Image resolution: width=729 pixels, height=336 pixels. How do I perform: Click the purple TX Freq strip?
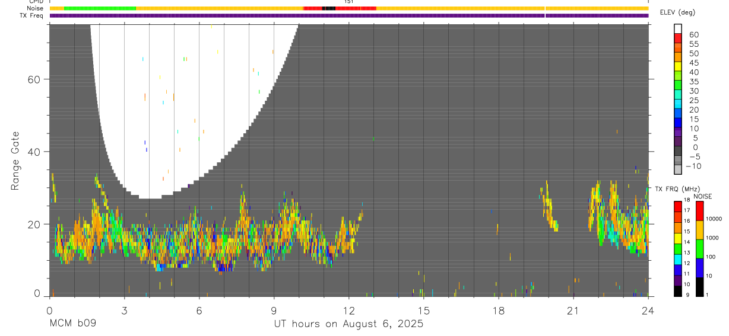point(349,15)
